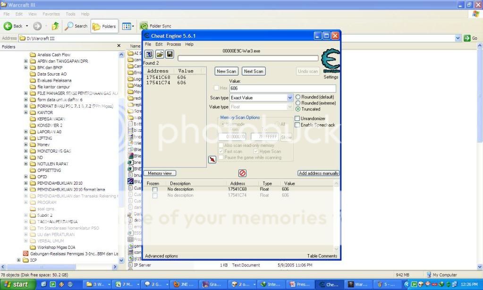The image size is (483, 290).
Task: Open Cheat Engine Settings logo
Action: click(x=330, y=61)
